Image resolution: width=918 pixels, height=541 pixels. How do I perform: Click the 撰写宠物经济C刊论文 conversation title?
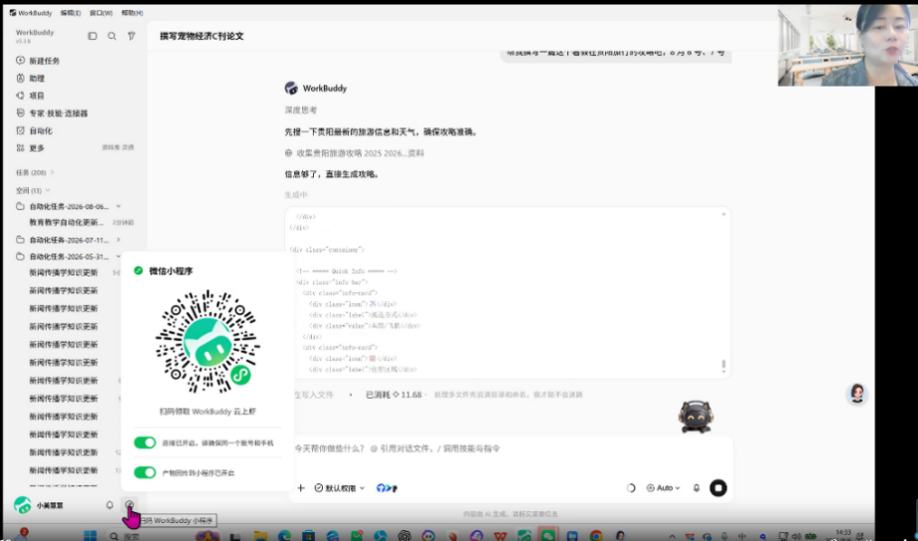(x=202, y=36)
